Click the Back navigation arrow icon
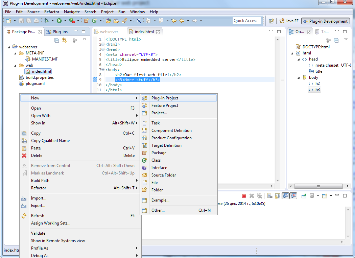Screen dimensions: 355x258 coord(182,21)
